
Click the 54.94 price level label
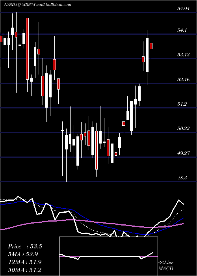(184, 8)
